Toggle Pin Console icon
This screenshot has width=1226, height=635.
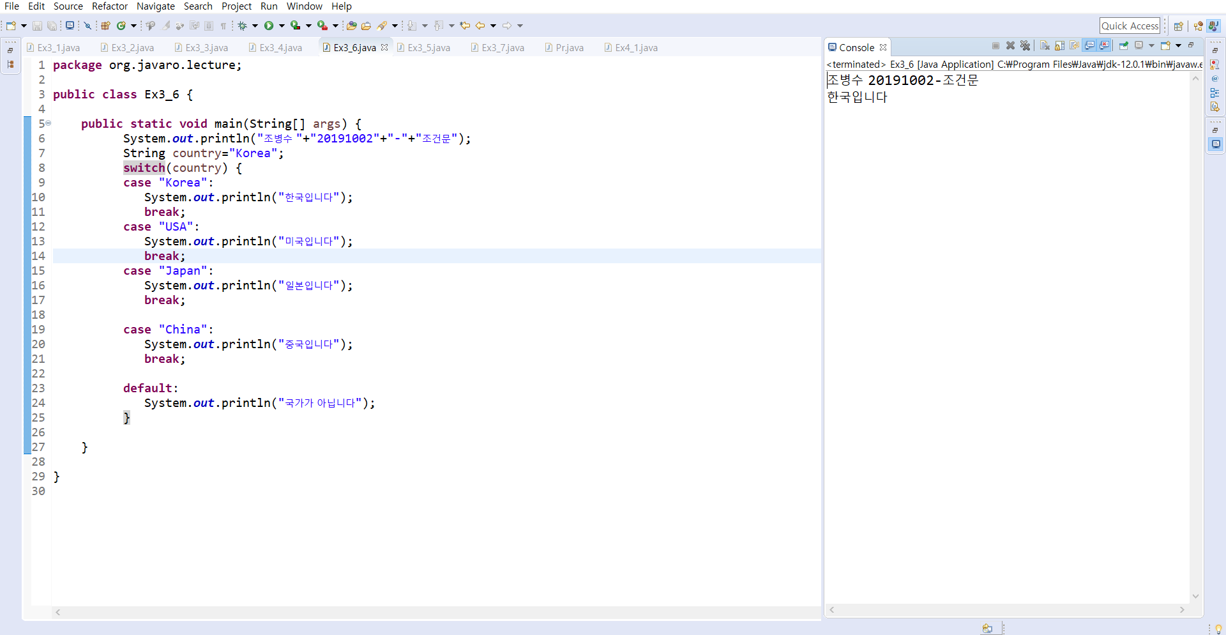point(1124,45)
